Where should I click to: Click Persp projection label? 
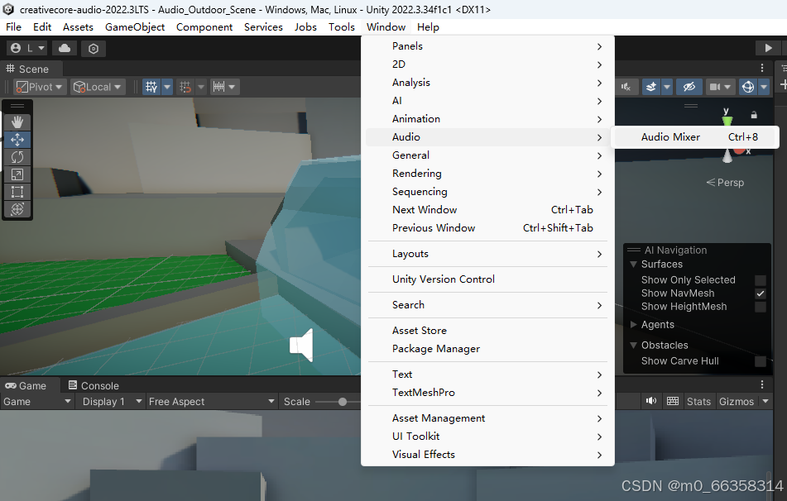[x=725, y=183]
